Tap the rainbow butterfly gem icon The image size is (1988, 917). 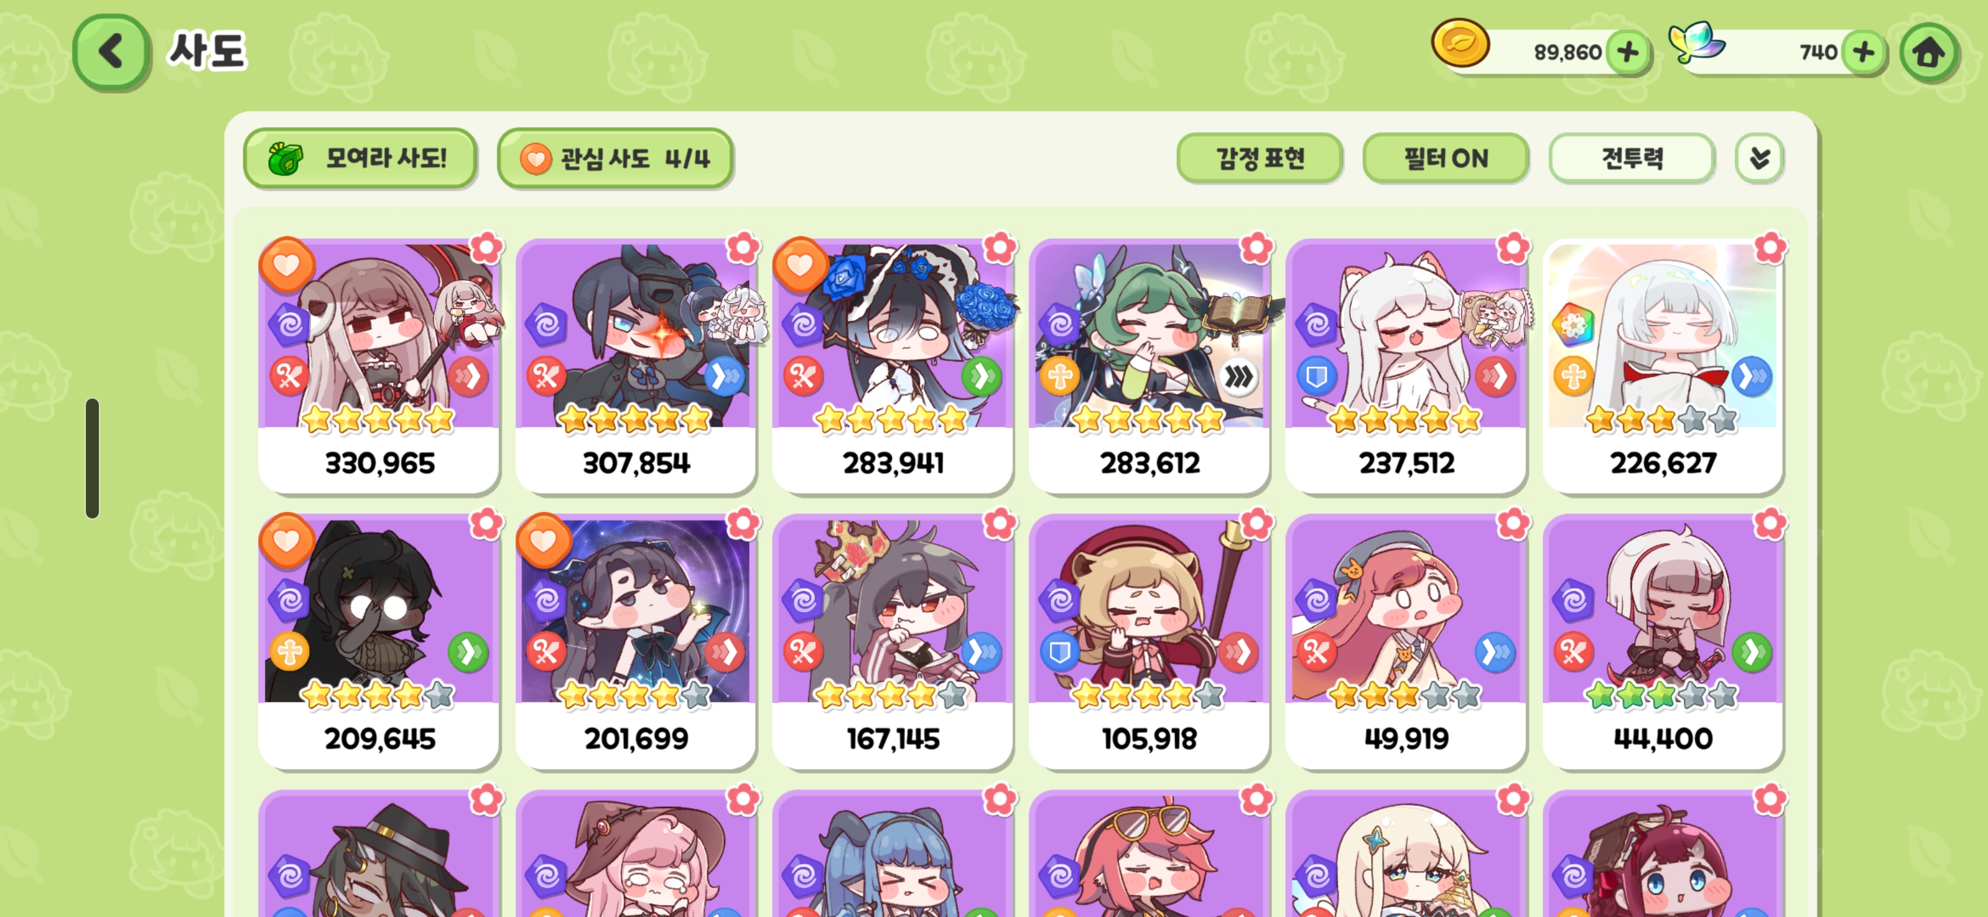pos(1696,41)
